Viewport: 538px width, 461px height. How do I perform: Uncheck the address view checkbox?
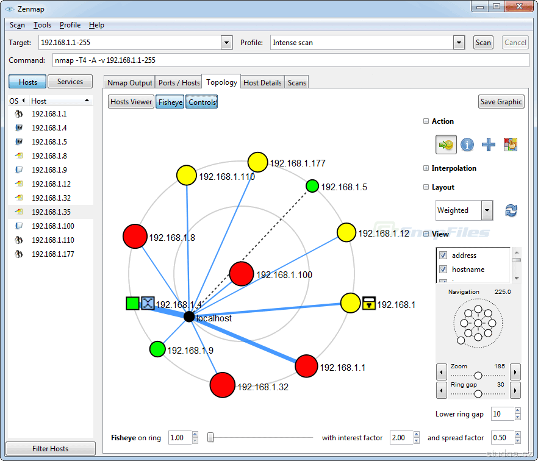pyautogui.click(x=443, y=256)
